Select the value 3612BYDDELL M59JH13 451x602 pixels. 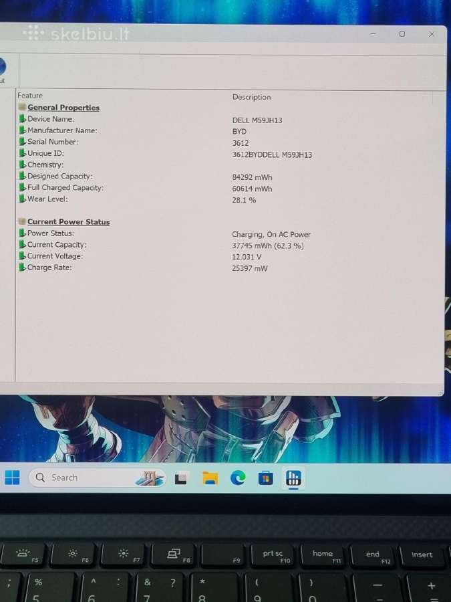pos(272,155)
